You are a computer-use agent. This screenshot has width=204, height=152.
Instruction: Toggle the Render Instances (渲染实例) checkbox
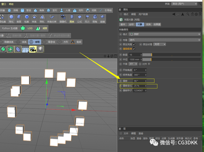tap(134, 49)
